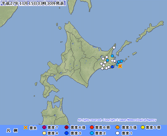Image resolution: width=167 pixels, height=136 pixels.
Task: Click the white 震度1 legend circle
Action: coord(117,133)
